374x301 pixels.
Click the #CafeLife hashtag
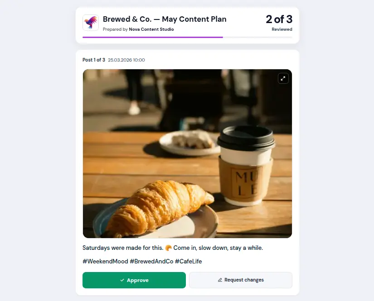tap(189, 261)
